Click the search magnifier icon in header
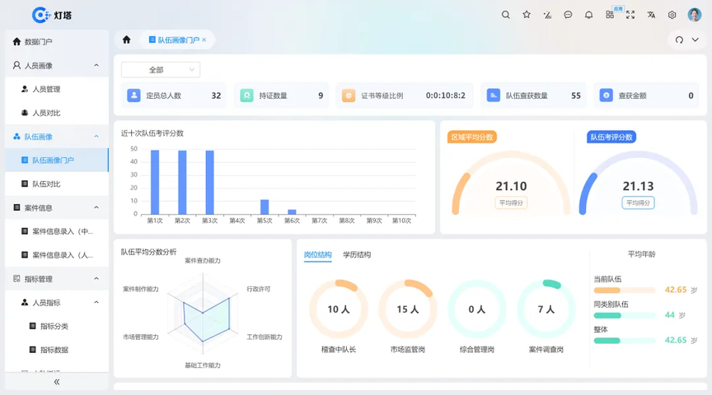This screenshot has height=395, width=712. coord(506,15)
